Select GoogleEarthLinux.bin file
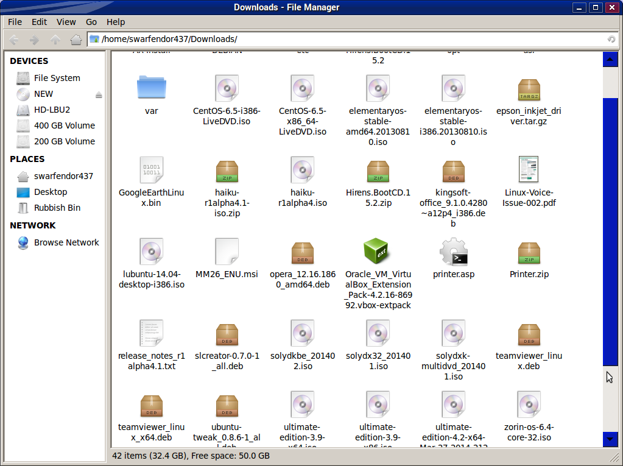The image size is (623, 466). pos(151,169)
